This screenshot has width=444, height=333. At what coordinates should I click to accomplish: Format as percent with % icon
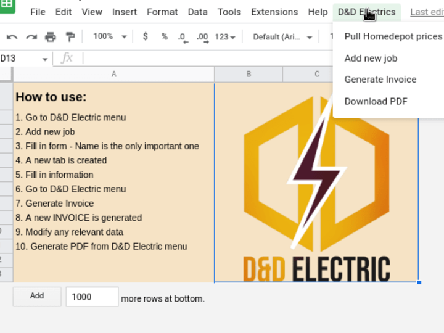pyautogui.click(x=164, y=36)
